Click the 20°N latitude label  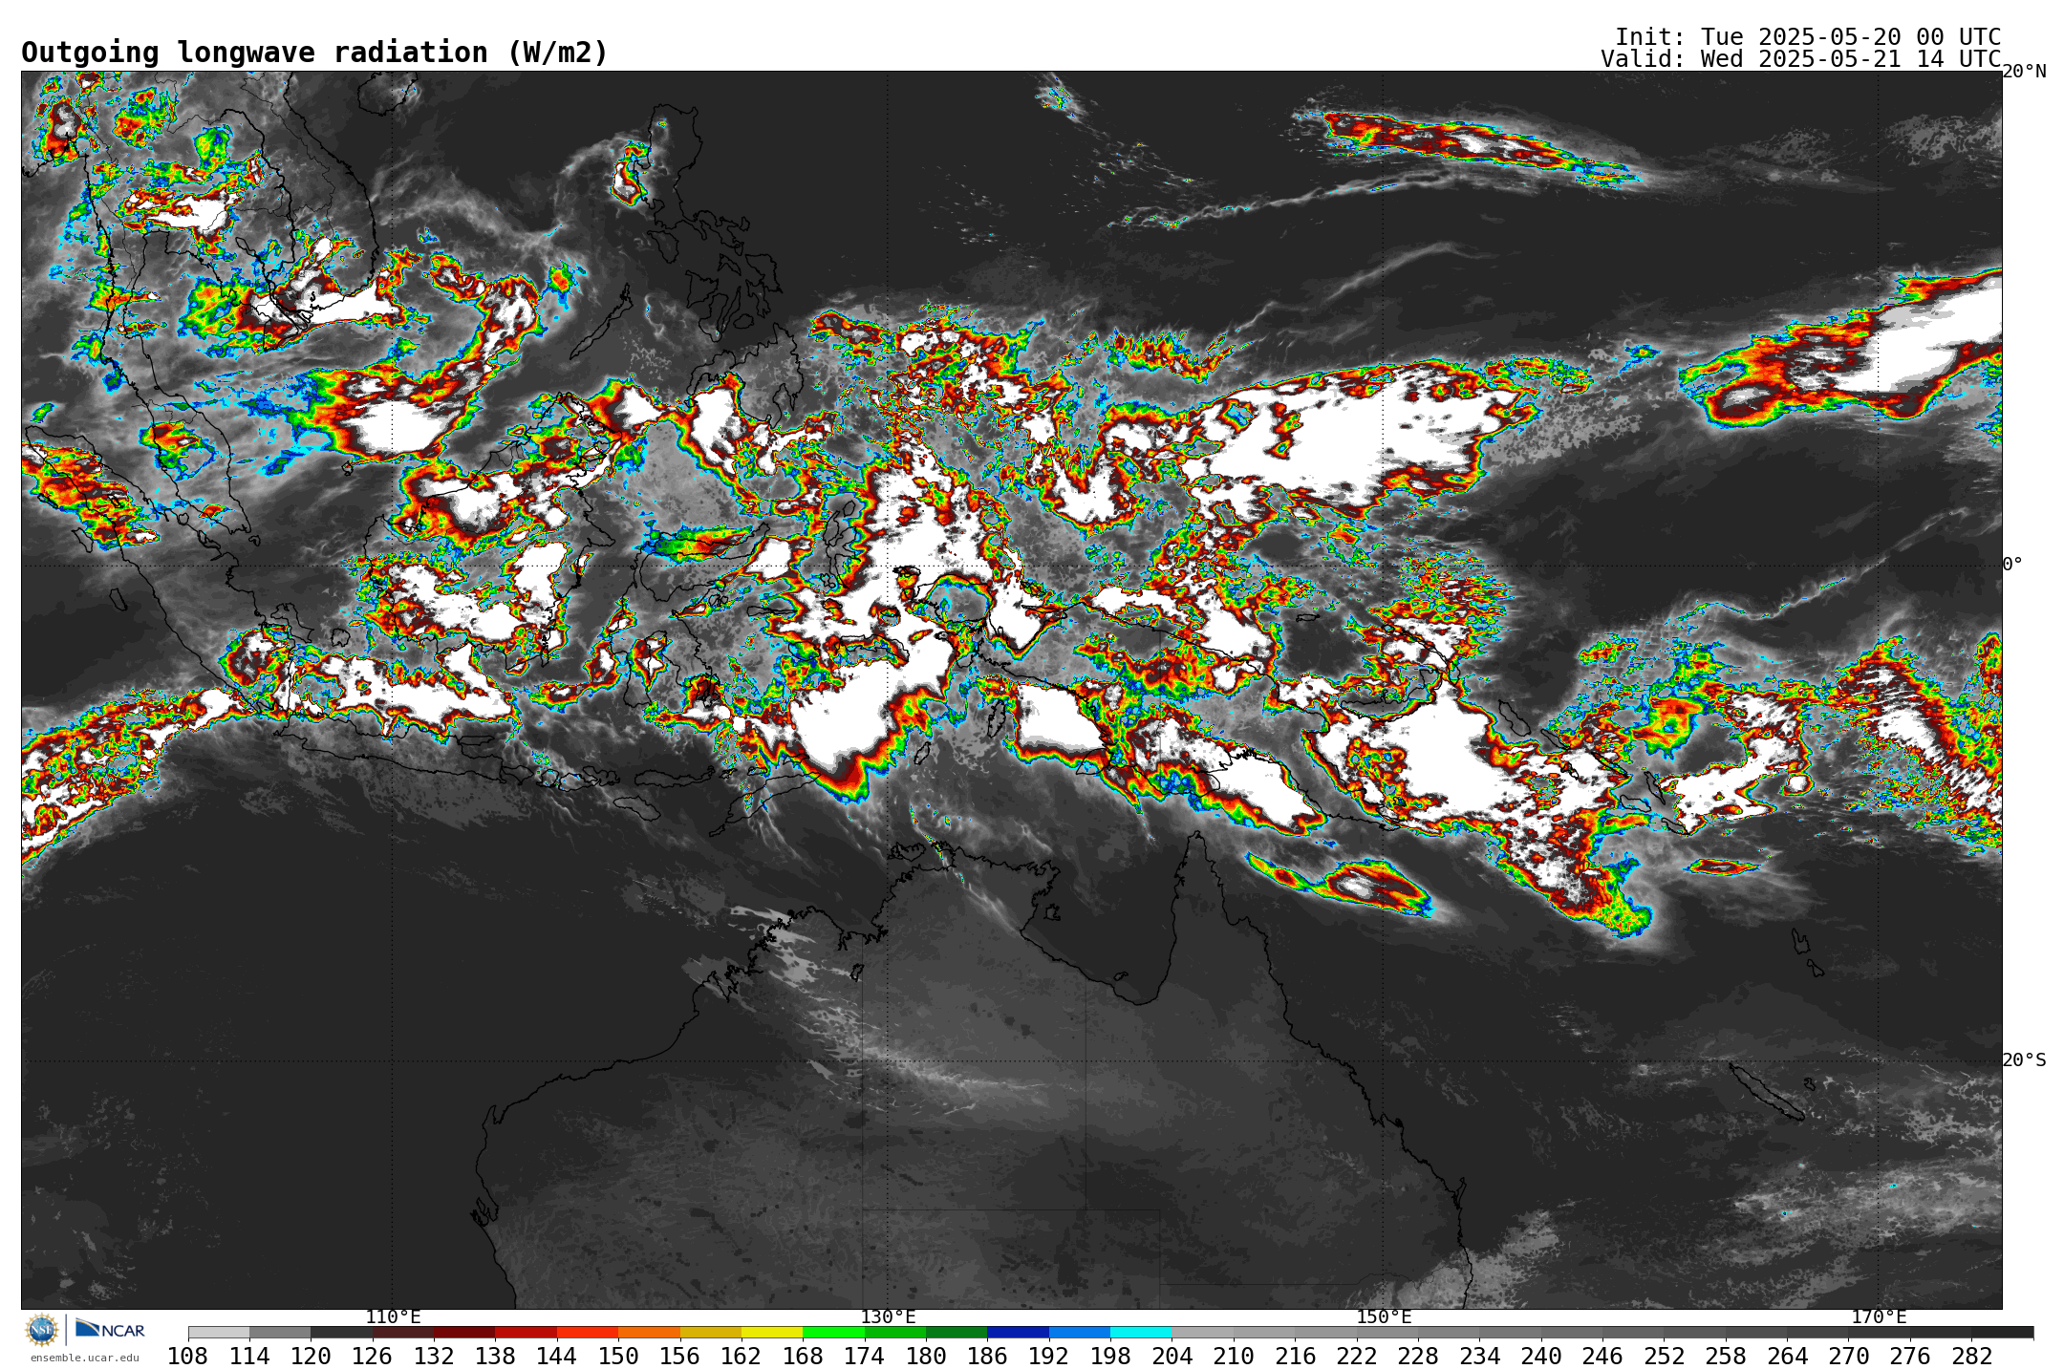click(2024, 72)
